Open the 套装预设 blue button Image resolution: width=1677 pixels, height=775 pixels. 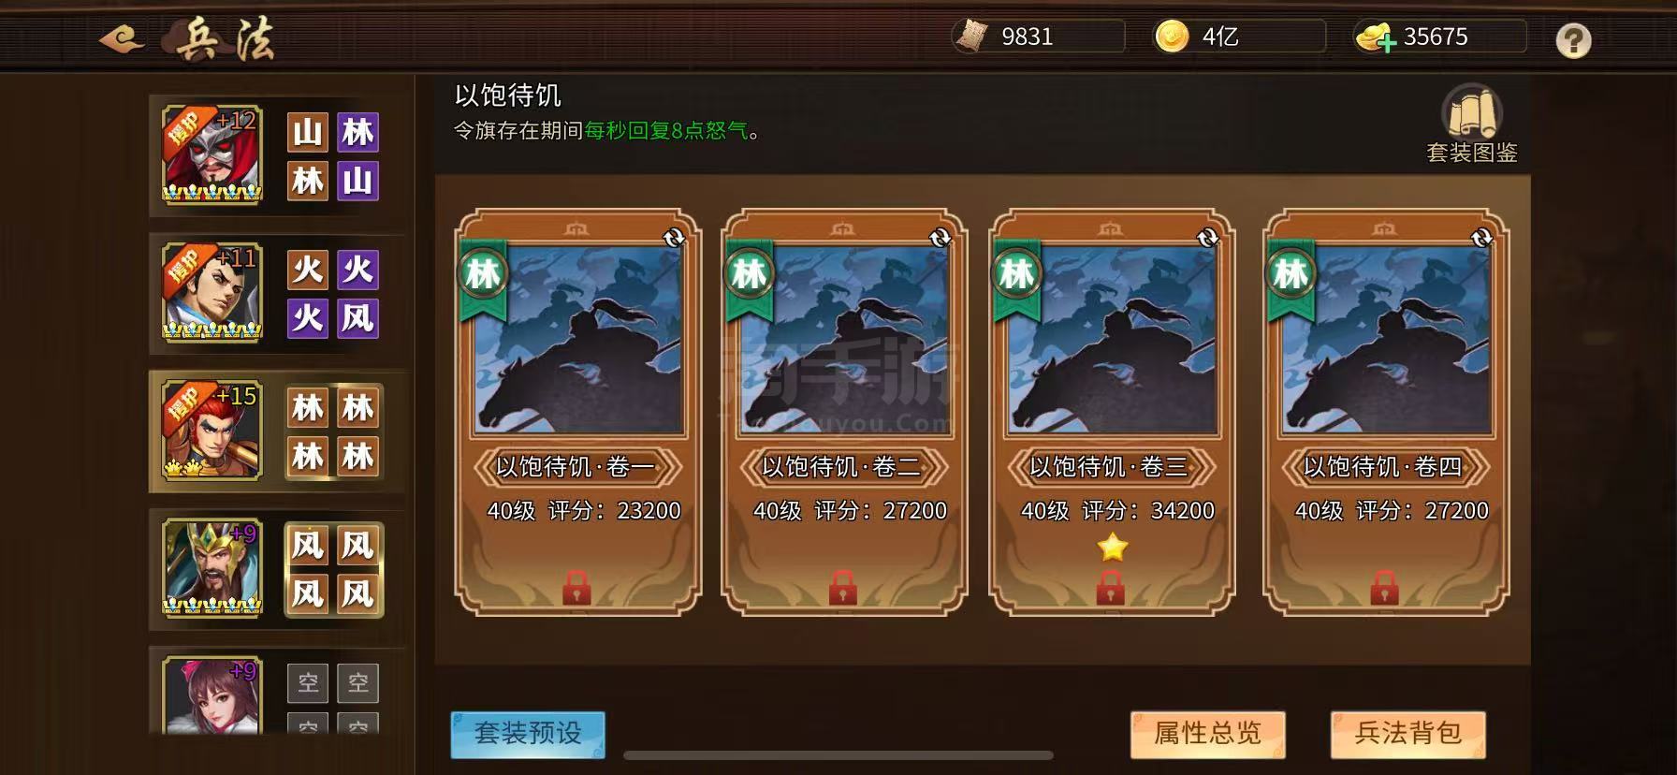528,734
